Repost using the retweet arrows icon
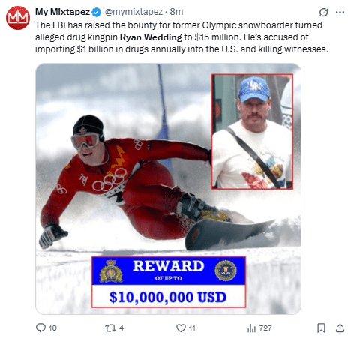351x338 pixels. point(109,328)
